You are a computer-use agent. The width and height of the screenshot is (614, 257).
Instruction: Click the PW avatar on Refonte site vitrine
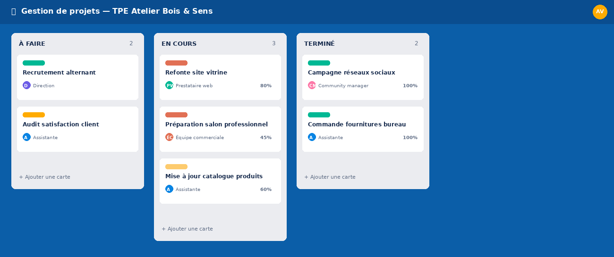tap(169, 85)
